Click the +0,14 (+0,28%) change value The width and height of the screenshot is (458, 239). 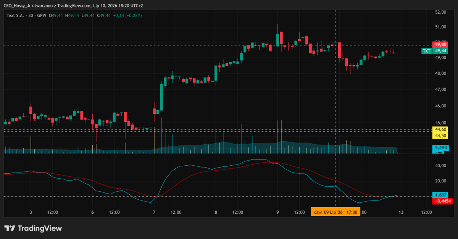(127, 16)
